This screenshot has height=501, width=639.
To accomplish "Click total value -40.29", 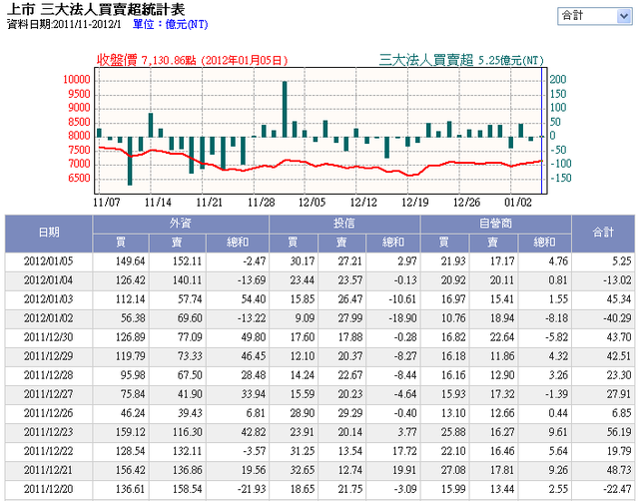I will tap(617, 318).
